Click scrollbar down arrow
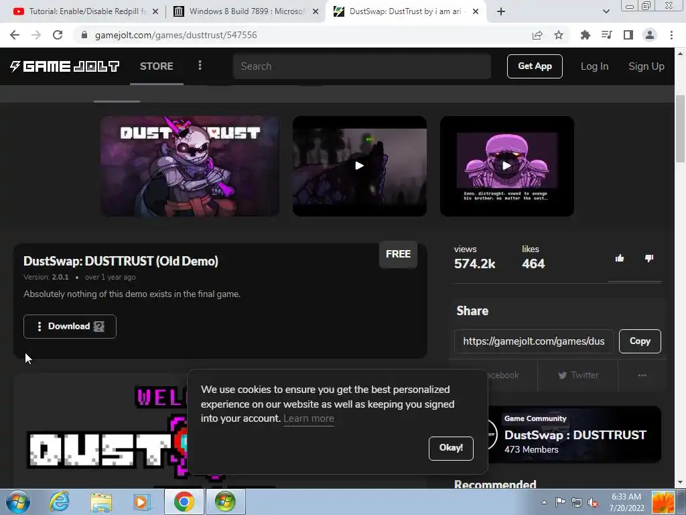The image size is (686, 515). coord(680,483)
